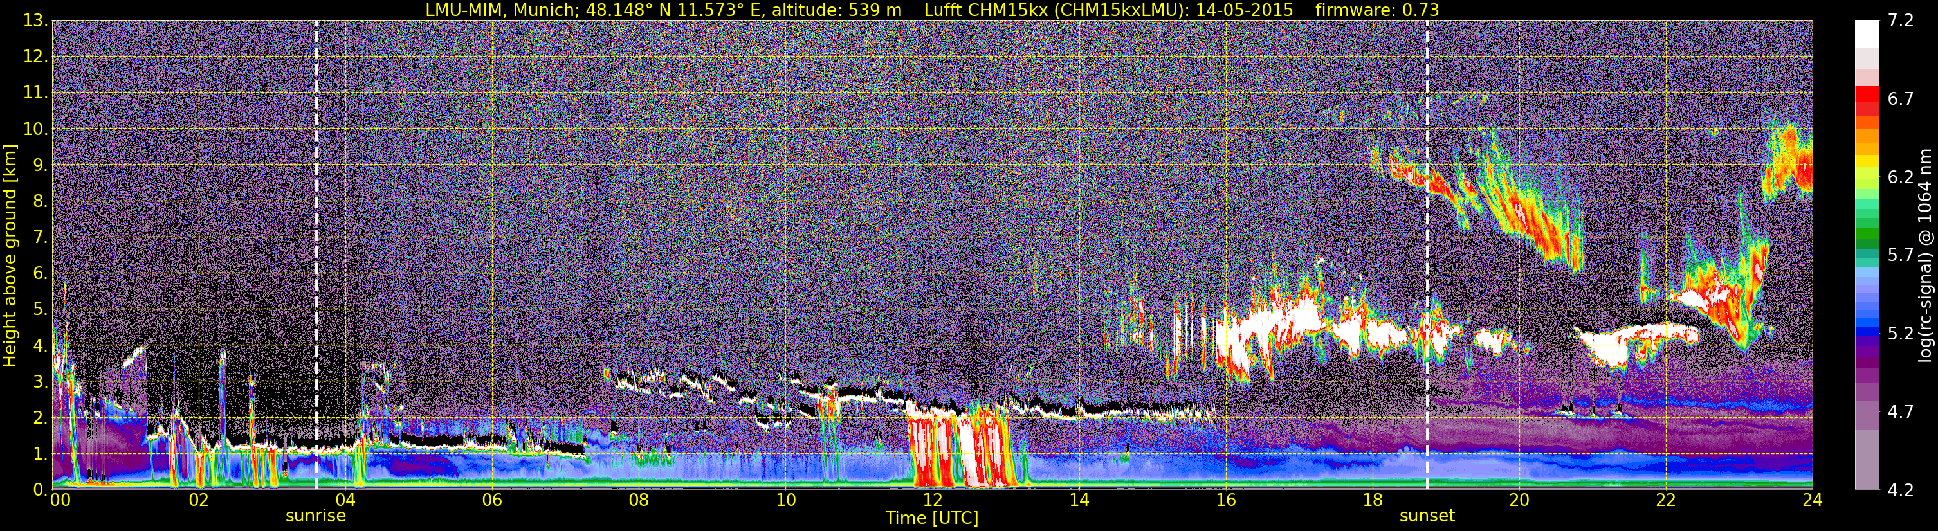This screenshot has width=1938, height=531.
Task: Click the '4.7' colorbar value label
Action: [x=1901, y=411]
